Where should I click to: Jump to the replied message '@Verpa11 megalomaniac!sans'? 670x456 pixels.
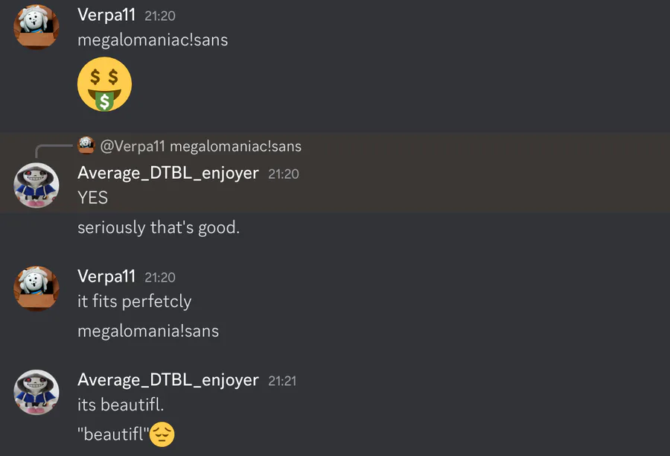pos(201,146)
